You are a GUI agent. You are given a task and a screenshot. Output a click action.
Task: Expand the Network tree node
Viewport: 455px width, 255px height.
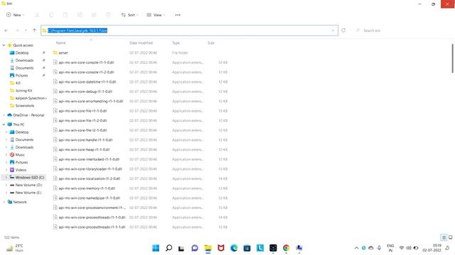click(4, 202)
